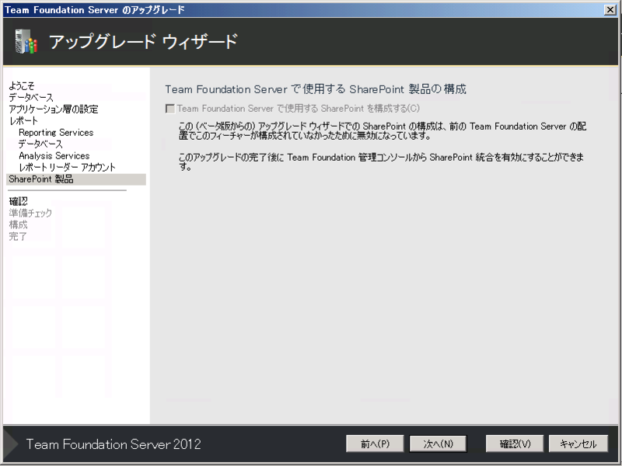The width and height of the screenshot is (622, 466).
Task: Select the ようこそ step in sidebar
Action: (22, 85)
